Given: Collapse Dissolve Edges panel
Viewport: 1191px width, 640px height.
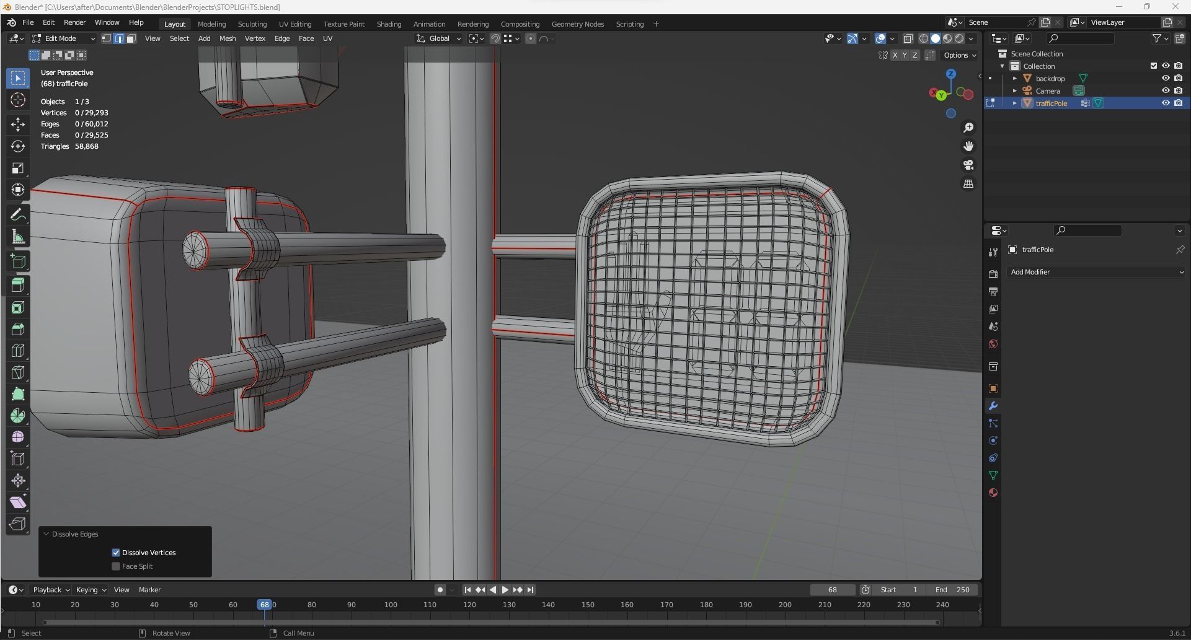Looking at the screenshot, I should pos(46,534).
